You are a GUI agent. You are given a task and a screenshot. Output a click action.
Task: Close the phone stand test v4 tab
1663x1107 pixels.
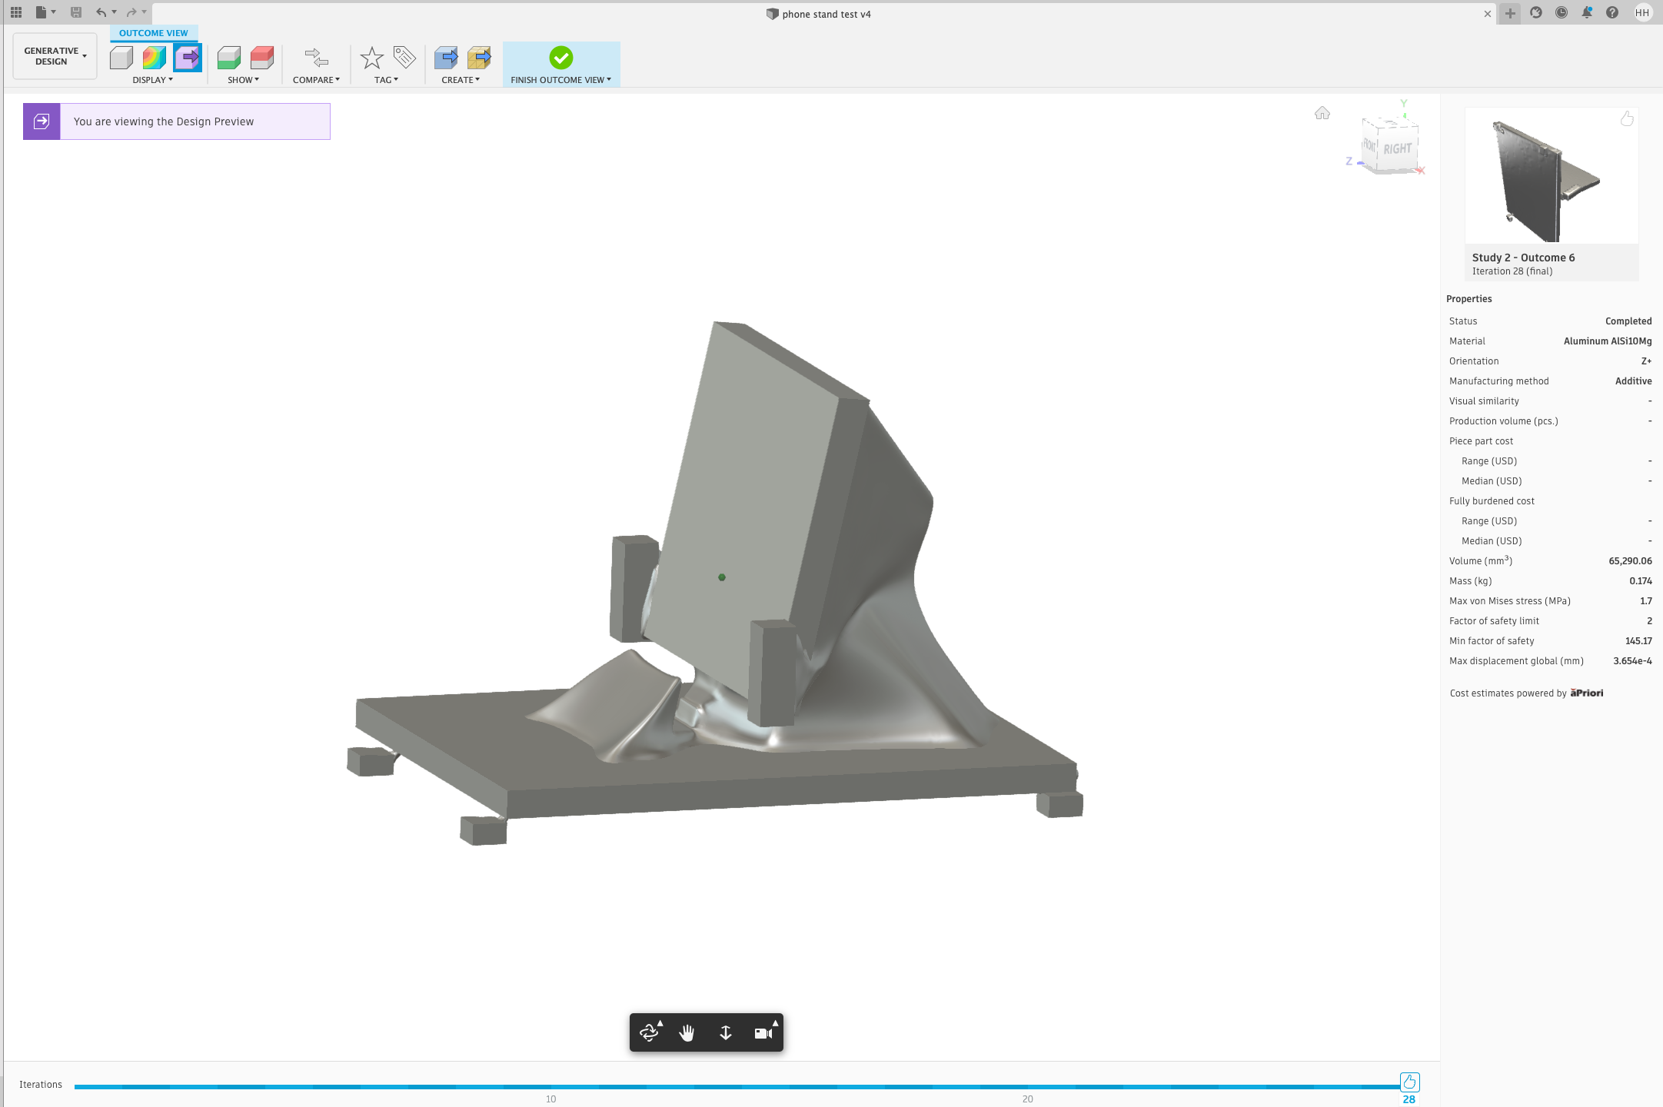[x=1487, y=14]
